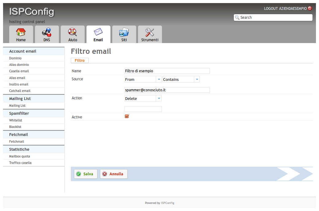This screenshot has height=211, width=319.
Task: Click the Aiuto lifebuoy icon
Action: click(x=72, y=32)
